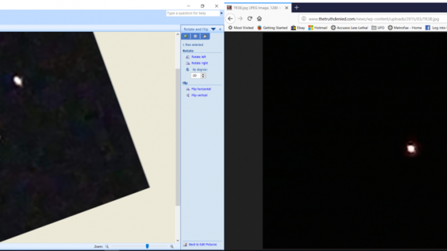Click the Rotate right link
Viewport: 447px width, 251px height.
click(199, 63)
